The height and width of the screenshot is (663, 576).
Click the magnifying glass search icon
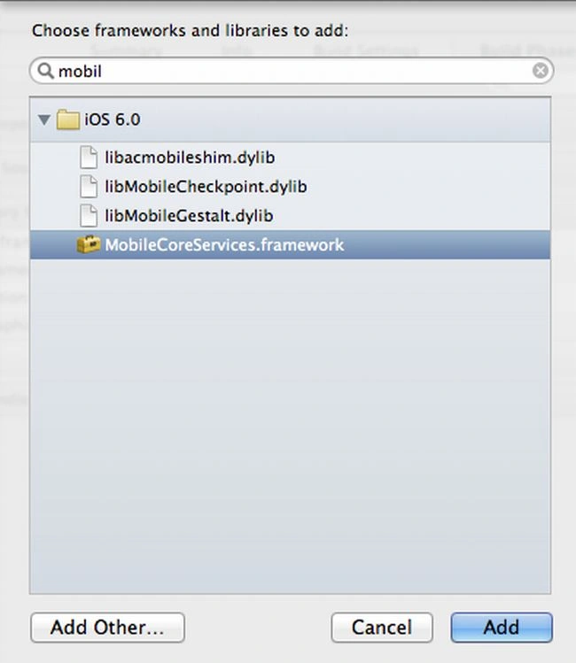pos(45,71)
